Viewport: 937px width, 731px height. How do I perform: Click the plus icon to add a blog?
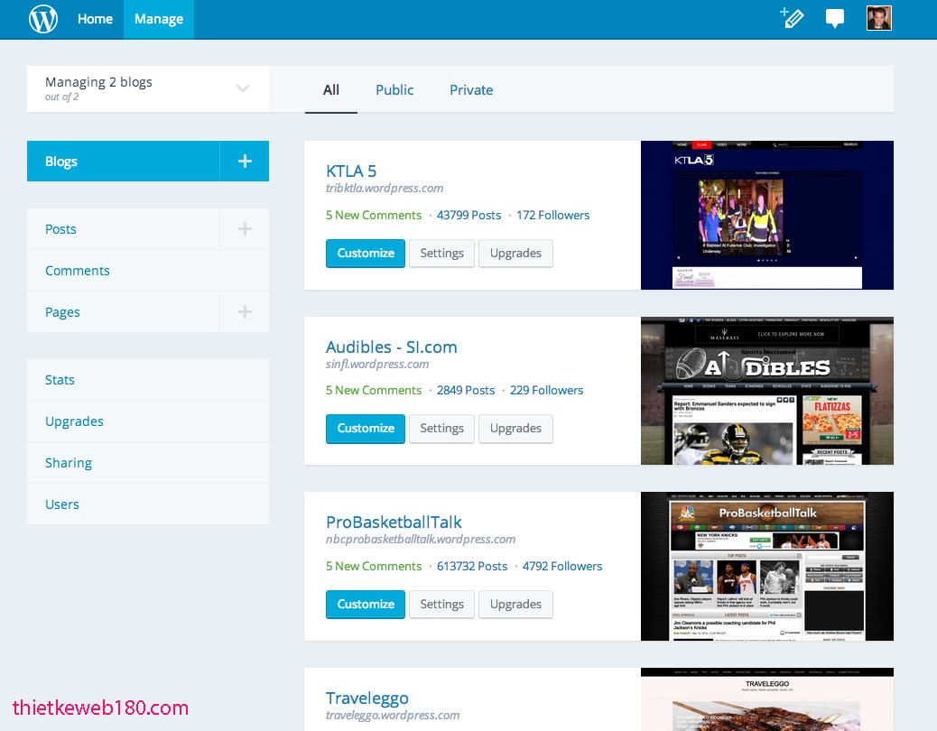[x=244, y=161]
